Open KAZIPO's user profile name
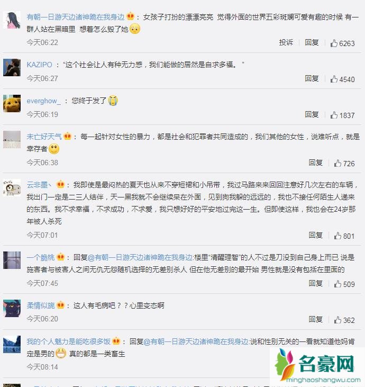 click(x=40, y=65)
